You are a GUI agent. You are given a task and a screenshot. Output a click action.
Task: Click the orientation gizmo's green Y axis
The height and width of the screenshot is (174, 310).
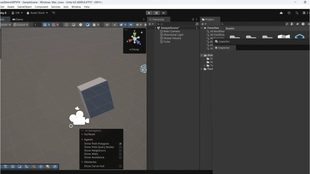pyautogui.click(x=135, y=34)
